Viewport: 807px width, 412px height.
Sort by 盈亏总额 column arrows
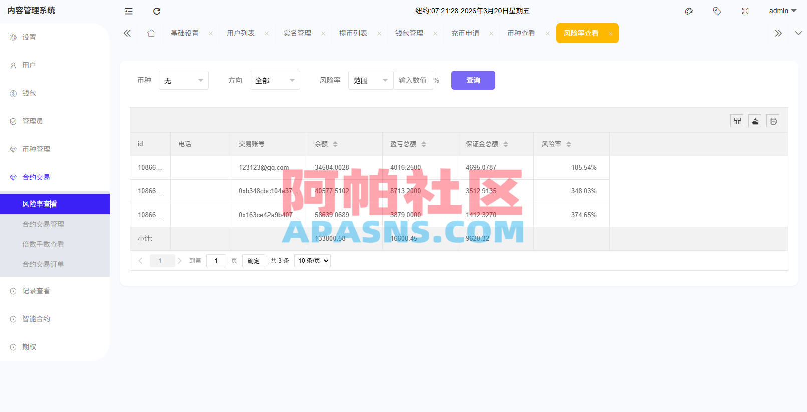[424, 144]
